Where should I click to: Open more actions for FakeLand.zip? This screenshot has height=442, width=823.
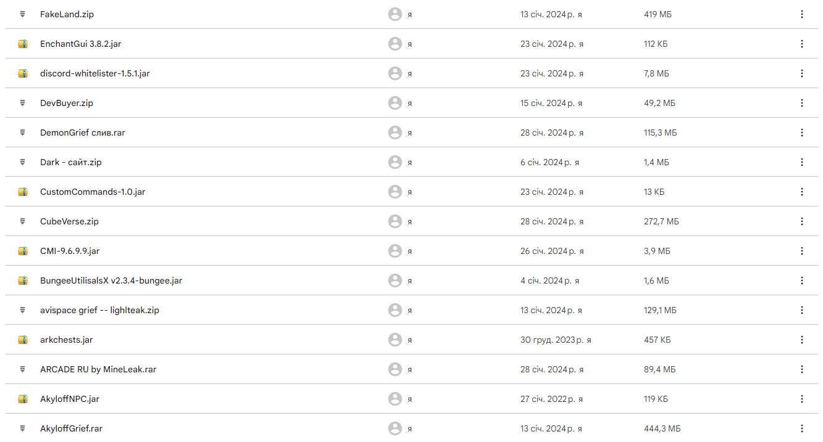(801, 14)
